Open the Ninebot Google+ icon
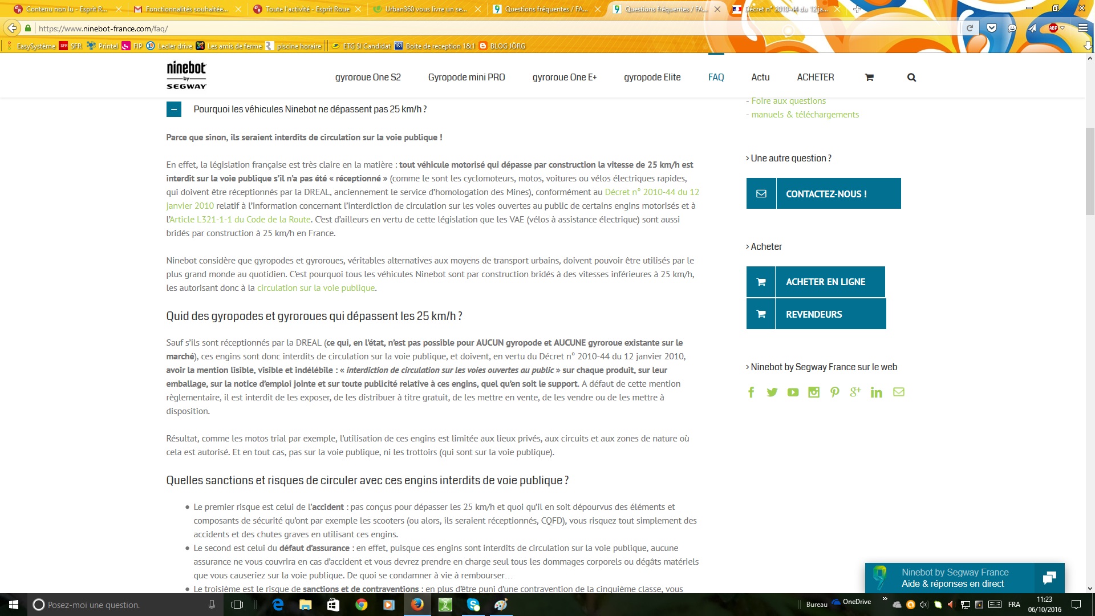 point(855,392)
